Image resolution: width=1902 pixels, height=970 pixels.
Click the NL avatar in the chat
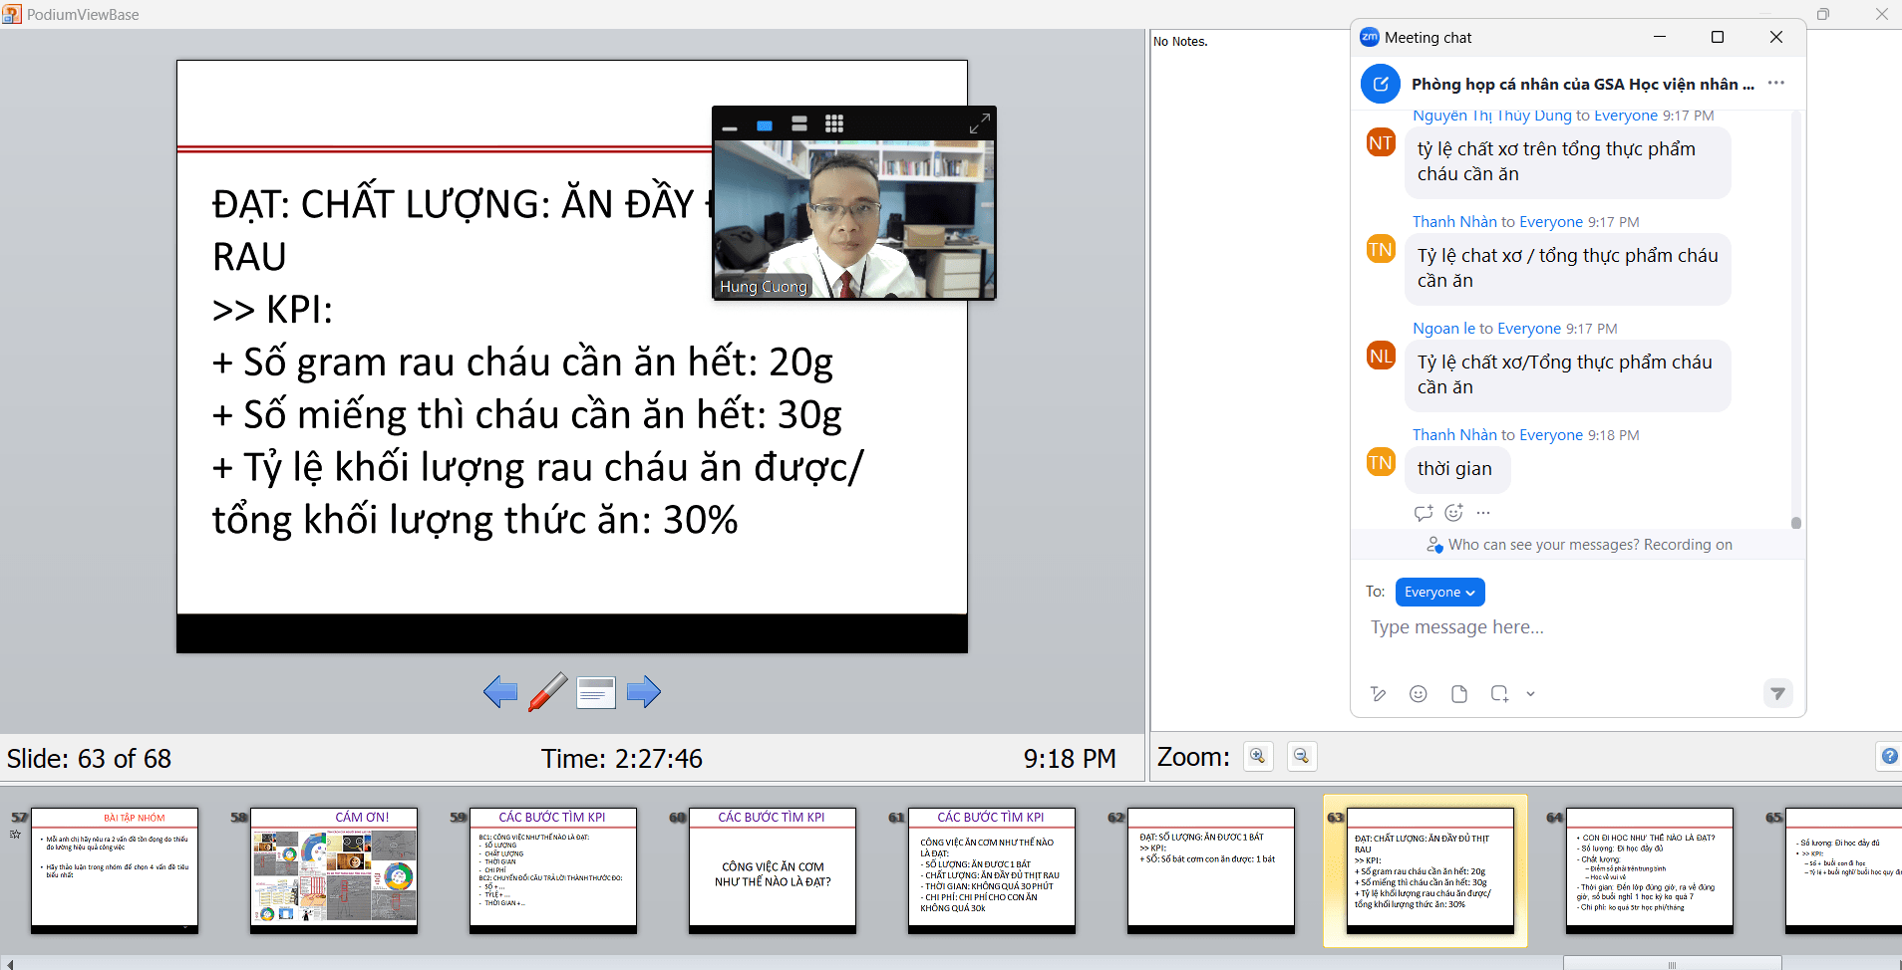pos(1381,356)
